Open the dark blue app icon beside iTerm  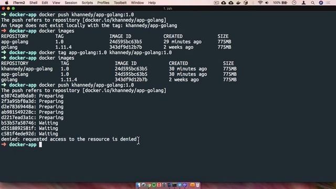coord(170,185)
